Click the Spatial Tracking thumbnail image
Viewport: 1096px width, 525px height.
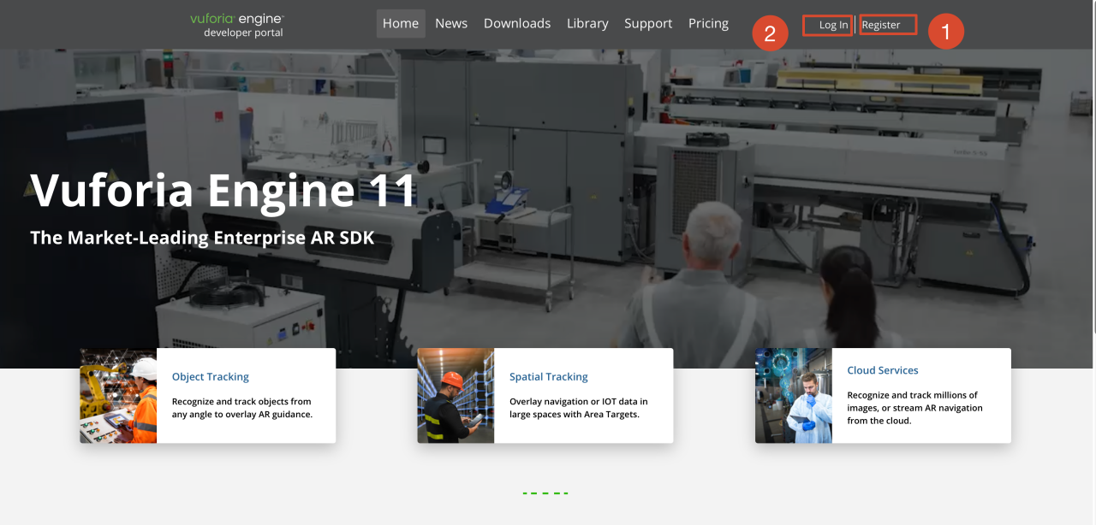pyautogui.click(x=456, y=395)
